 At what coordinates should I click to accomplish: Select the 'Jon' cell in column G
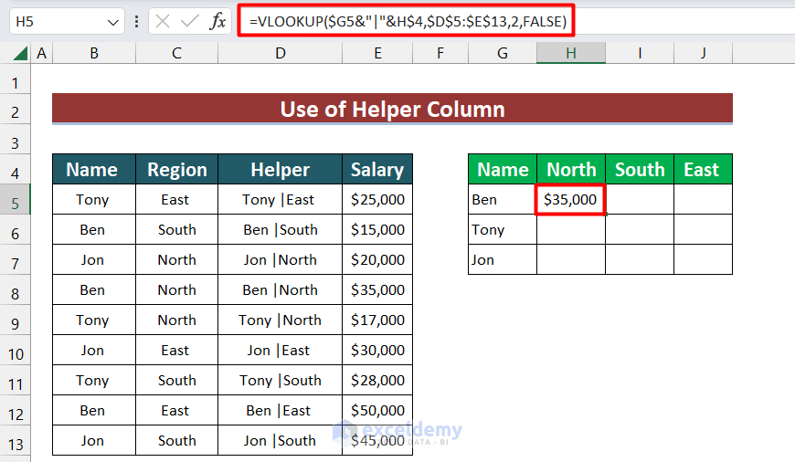[503, 259]
